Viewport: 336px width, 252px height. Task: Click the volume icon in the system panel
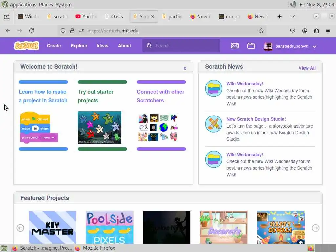(293, 4)
